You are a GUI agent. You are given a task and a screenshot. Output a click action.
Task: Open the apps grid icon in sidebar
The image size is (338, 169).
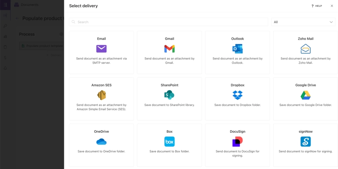(5, 5)
